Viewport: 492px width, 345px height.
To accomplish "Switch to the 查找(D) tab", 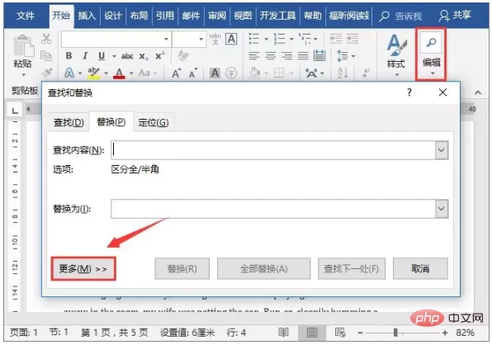I will [69, 122].
